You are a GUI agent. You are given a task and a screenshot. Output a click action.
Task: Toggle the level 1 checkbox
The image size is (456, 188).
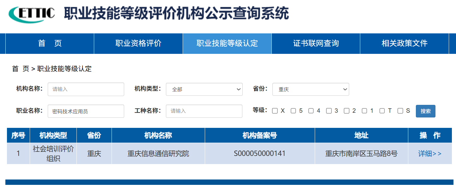coord(364,111)
